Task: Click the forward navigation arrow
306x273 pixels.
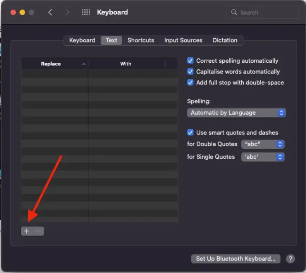Action: [x=67, y=12]
